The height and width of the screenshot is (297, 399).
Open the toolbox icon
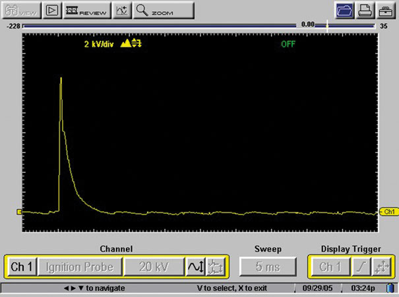coord(384,11)
